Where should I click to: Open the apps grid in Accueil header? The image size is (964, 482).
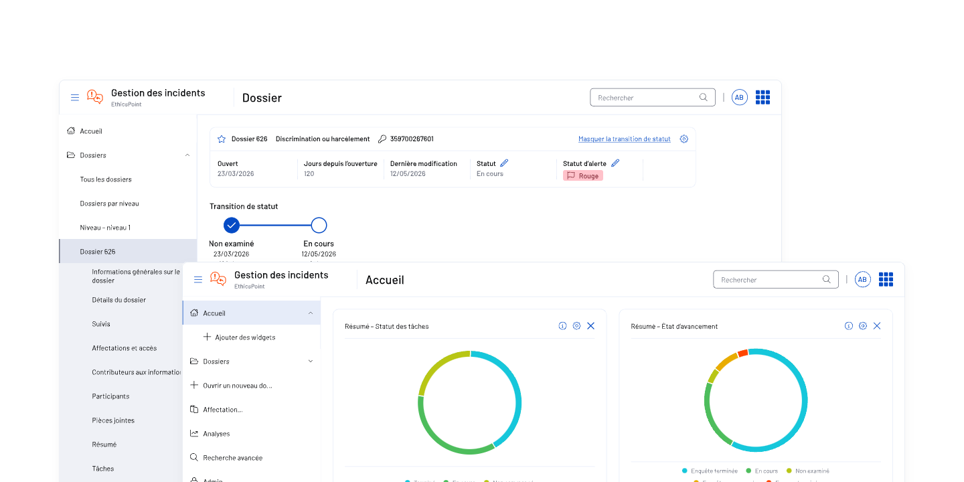tap(886, 280)
